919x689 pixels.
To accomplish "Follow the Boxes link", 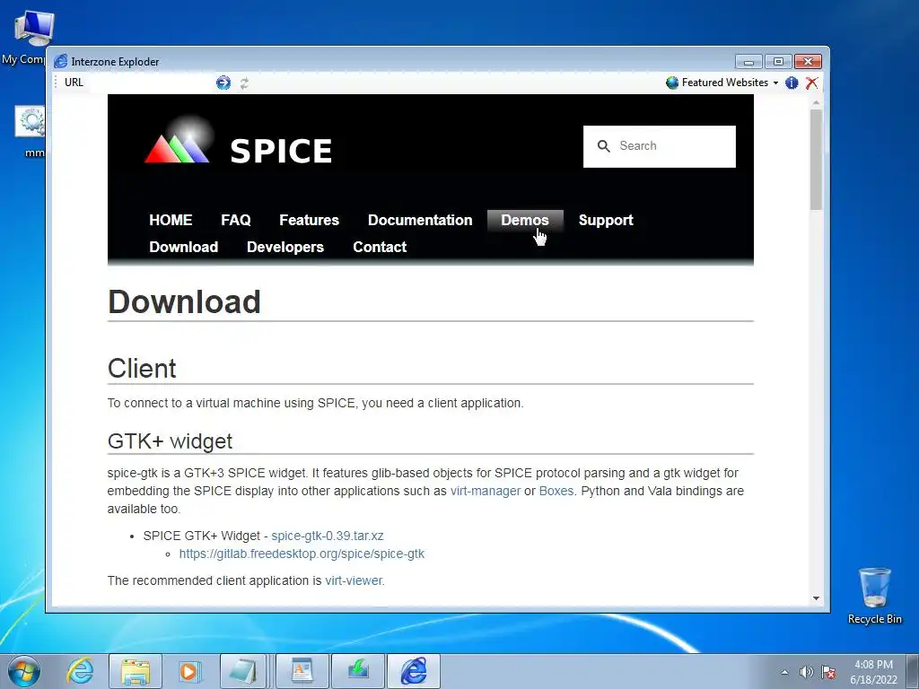I will click(556, 491).
